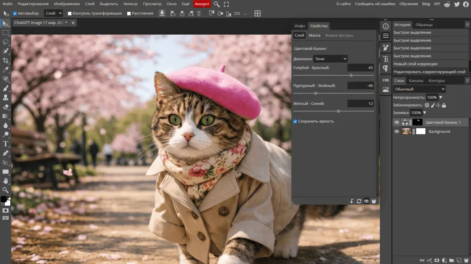Delete the adjustment via properties trash icon
This screenshot has width=471, height=264.
[373, 201]
